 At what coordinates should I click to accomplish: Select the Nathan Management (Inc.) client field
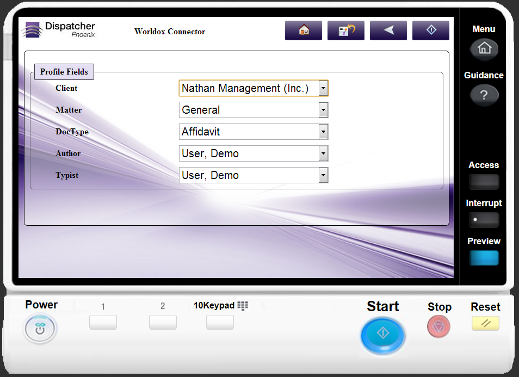tap(254, 88)
